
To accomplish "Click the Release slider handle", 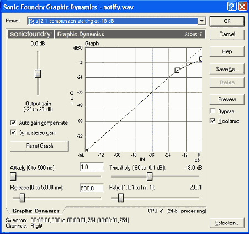I will 22,198.
